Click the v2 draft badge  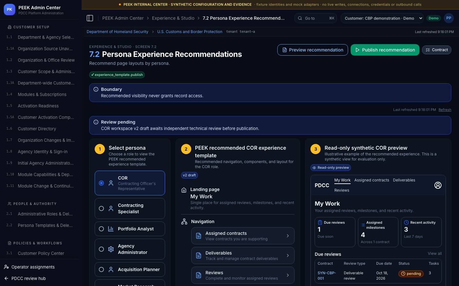click(x=189, y=175)
